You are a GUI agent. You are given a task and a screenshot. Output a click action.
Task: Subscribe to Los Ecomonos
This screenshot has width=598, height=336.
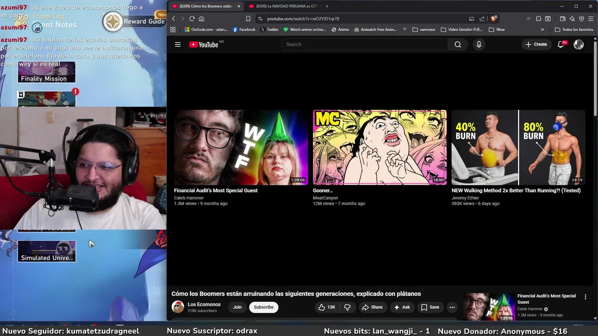pyautogui.click(x=263, y=307)
